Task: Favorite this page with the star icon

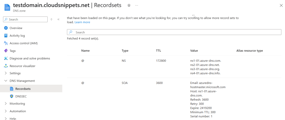Action: click(129, 6)
